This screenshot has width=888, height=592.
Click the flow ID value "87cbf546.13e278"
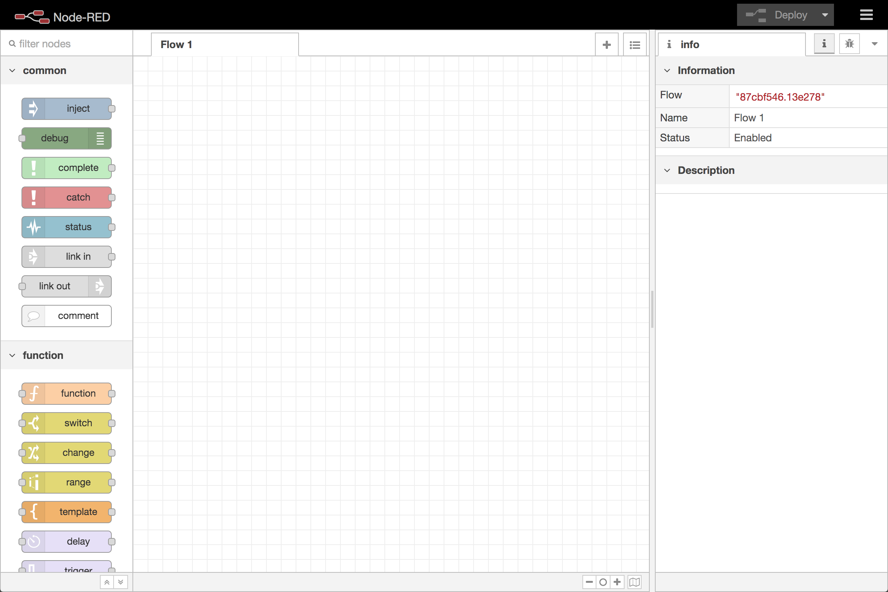[780, 97]
